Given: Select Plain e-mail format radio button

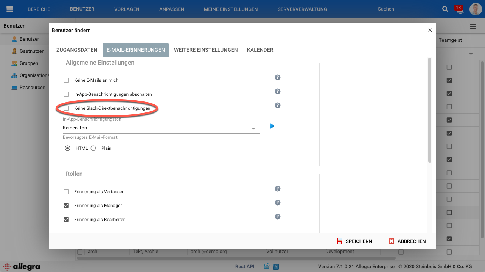Looking at the screenshot, I should (93, 148).
